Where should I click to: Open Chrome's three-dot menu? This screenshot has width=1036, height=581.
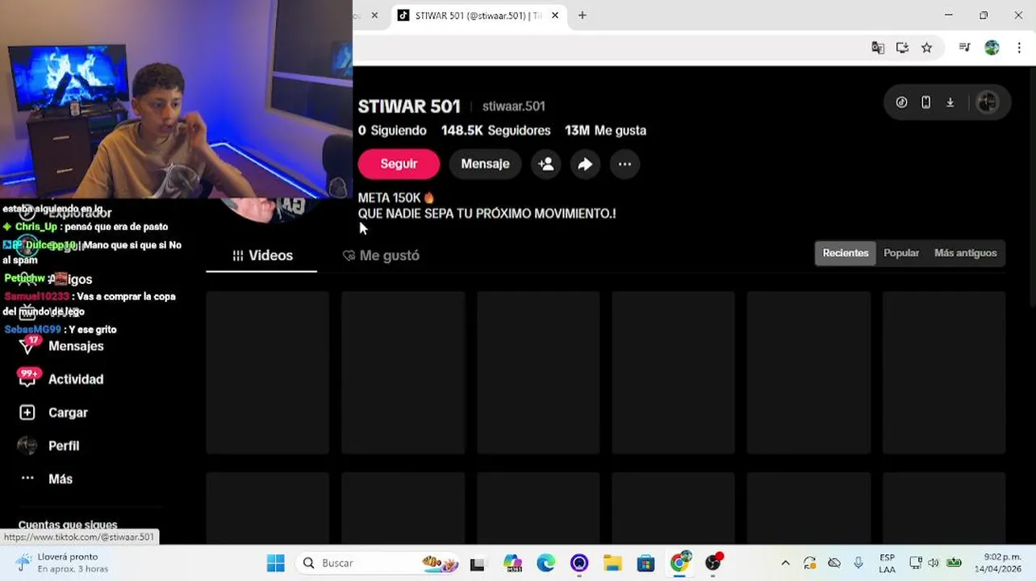click(x=1019, y=48)
